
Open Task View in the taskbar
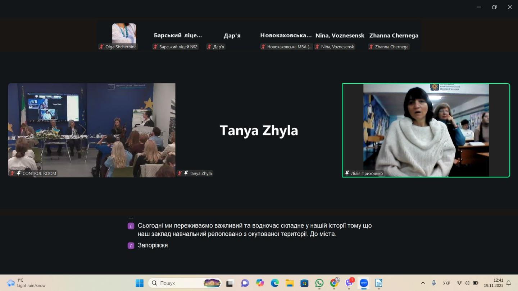click(x=230, y=283)
